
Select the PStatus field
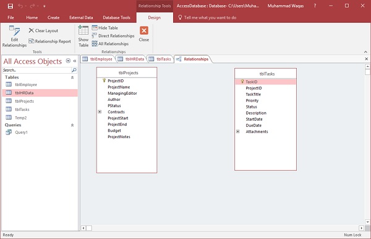pyautogui.click(x=114, y=106)
